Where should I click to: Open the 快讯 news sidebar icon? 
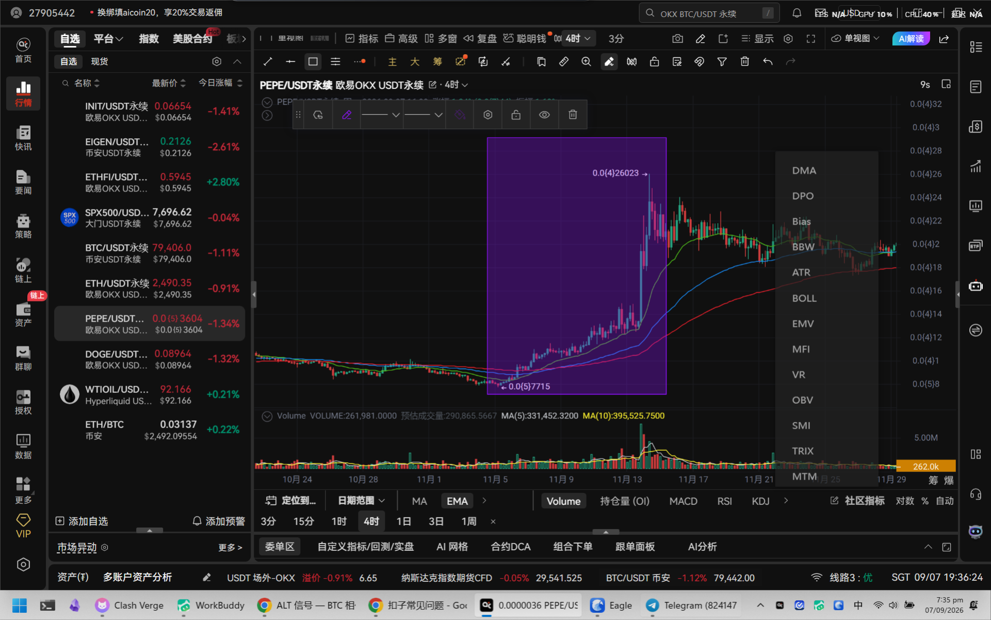tap(23, 138)
